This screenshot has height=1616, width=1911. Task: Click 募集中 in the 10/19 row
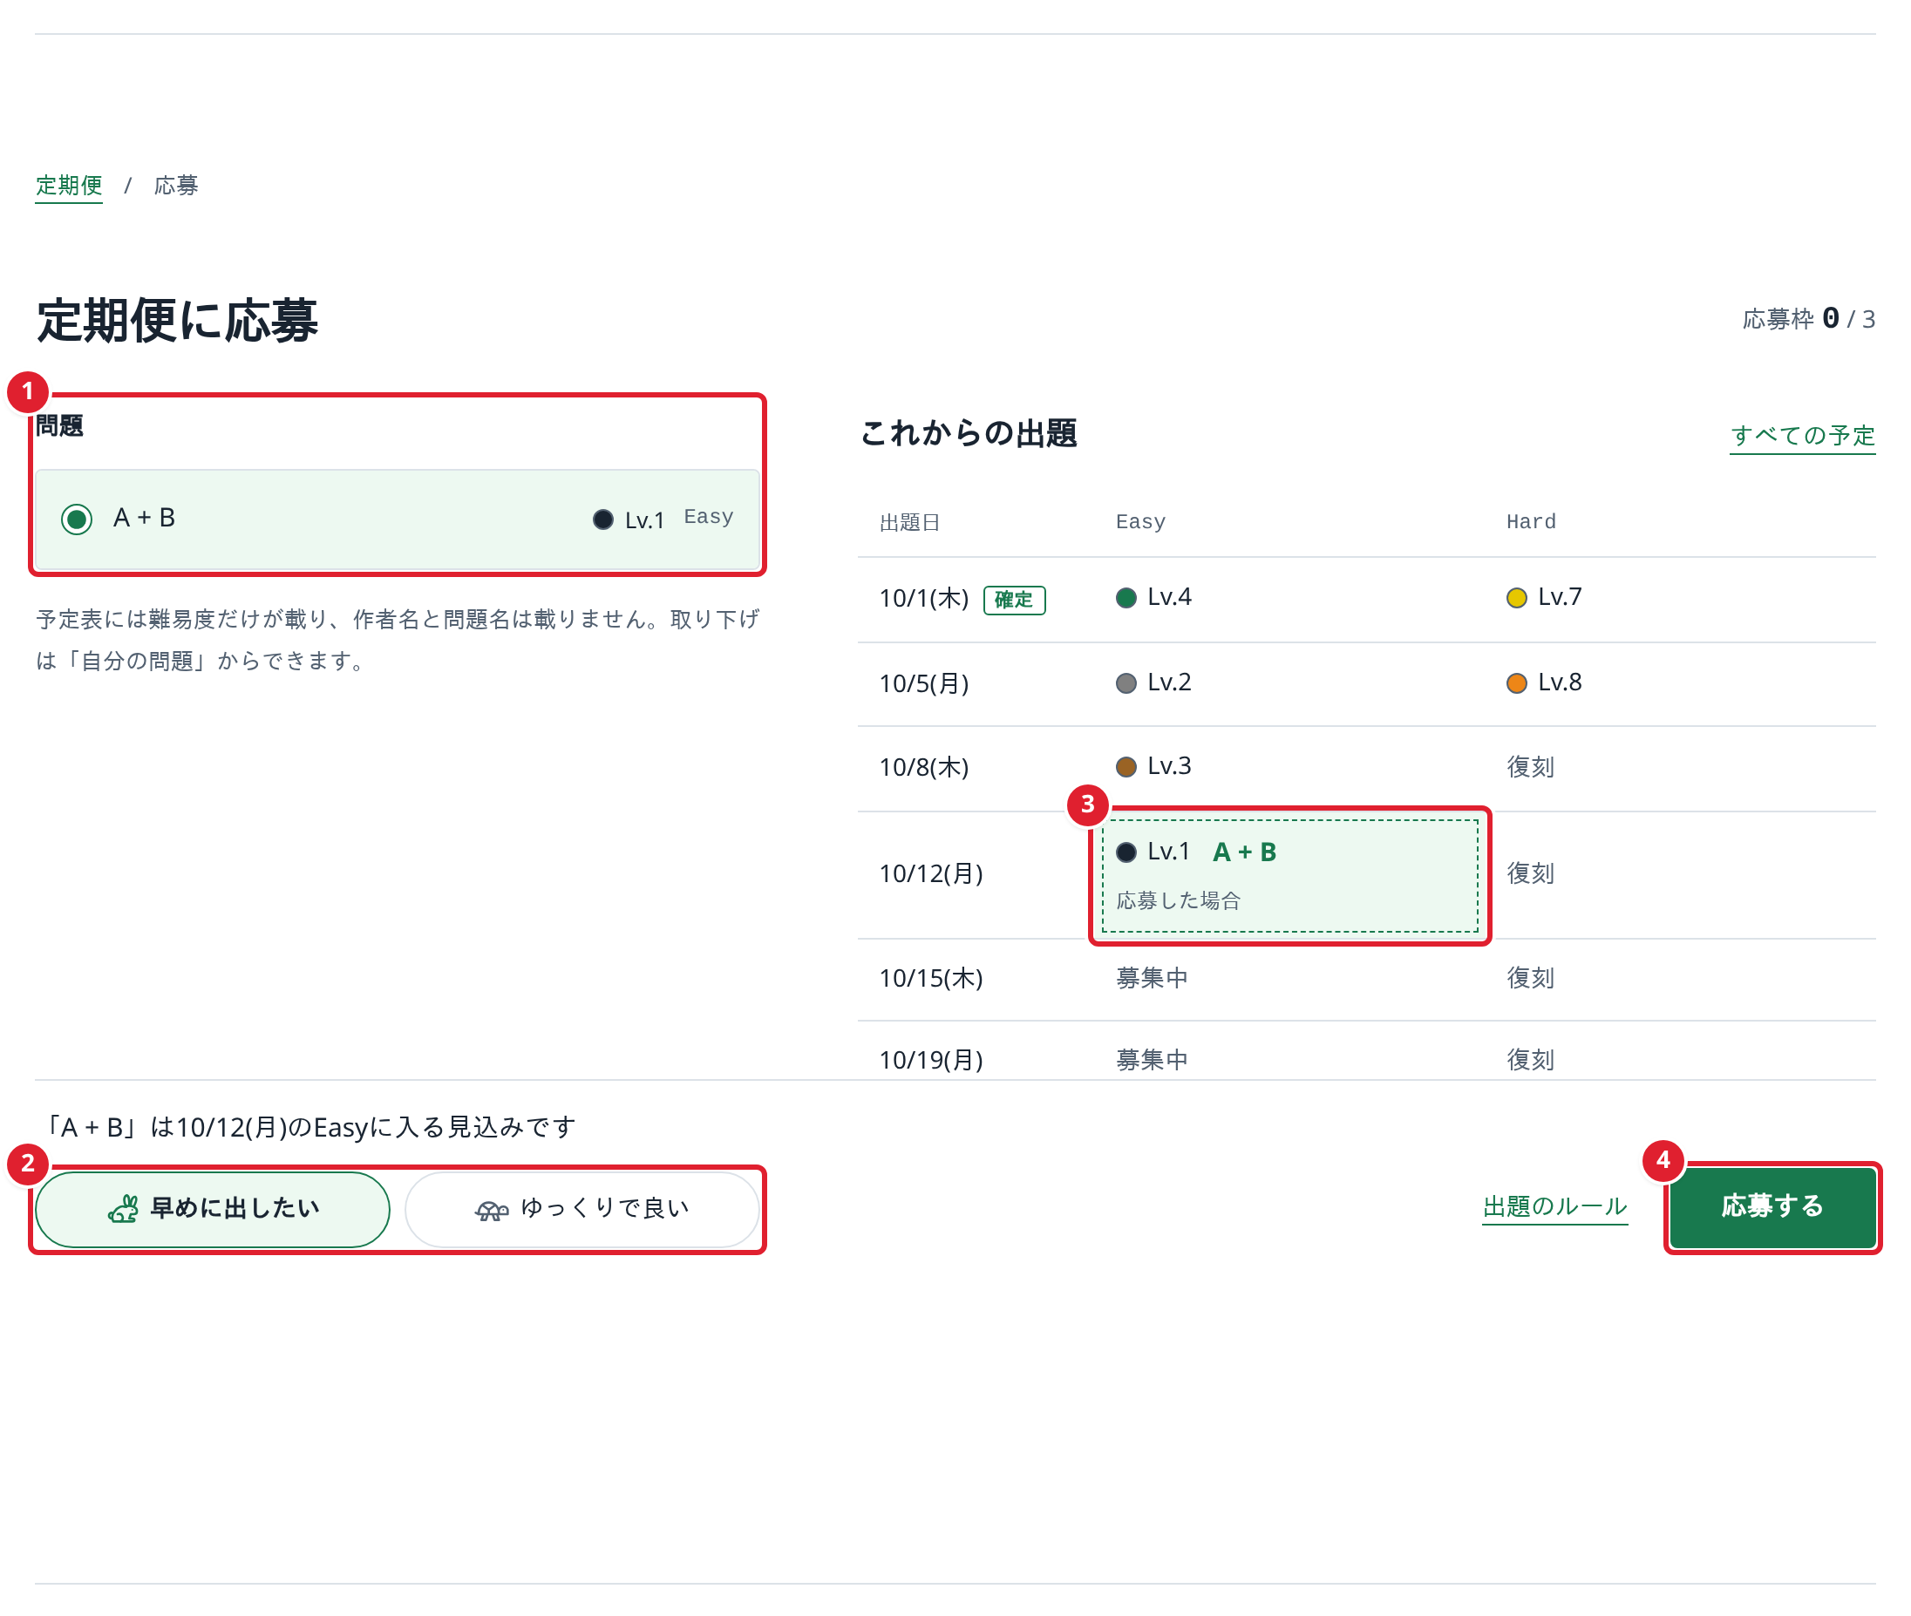1152,1060
